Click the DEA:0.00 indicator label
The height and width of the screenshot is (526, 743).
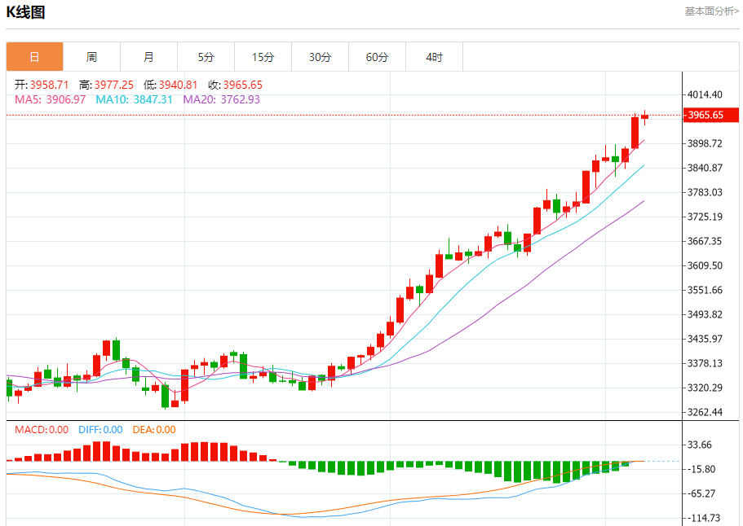point(153,429)
